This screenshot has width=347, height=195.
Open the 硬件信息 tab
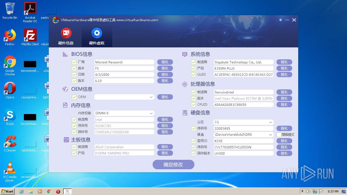tap(66, 36)
